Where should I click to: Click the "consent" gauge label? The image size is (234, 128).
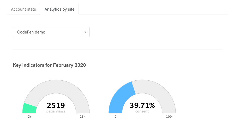pyautogui.click(x=142, y=111)
